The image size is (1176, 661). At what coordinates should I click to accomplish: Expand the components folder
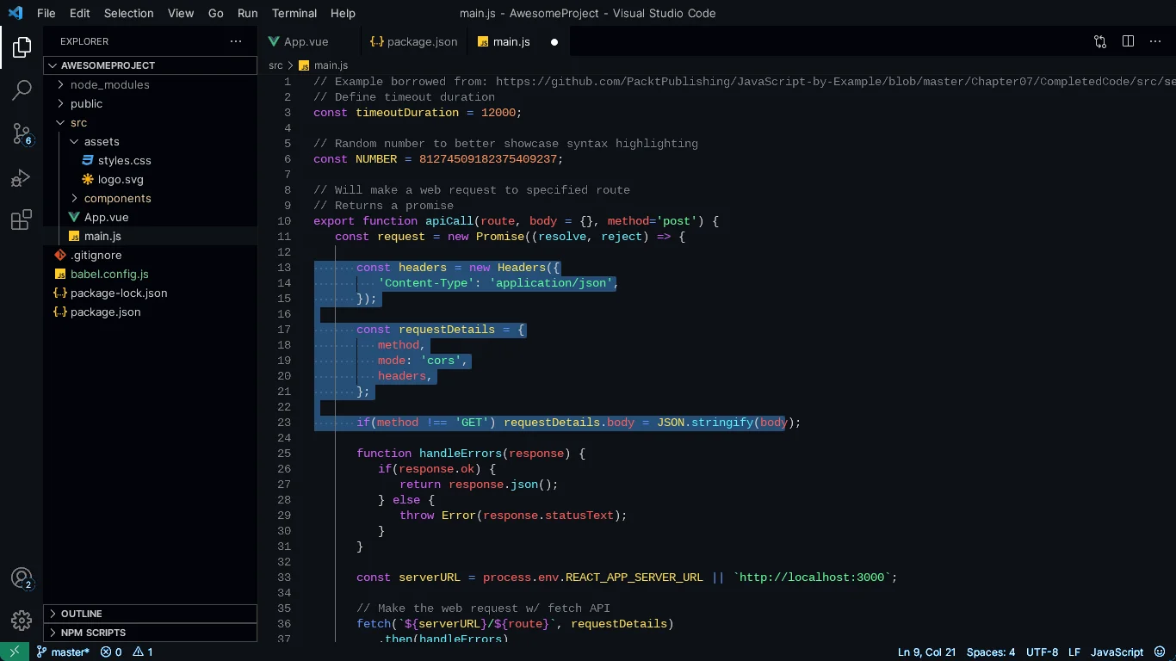(151, 198)
